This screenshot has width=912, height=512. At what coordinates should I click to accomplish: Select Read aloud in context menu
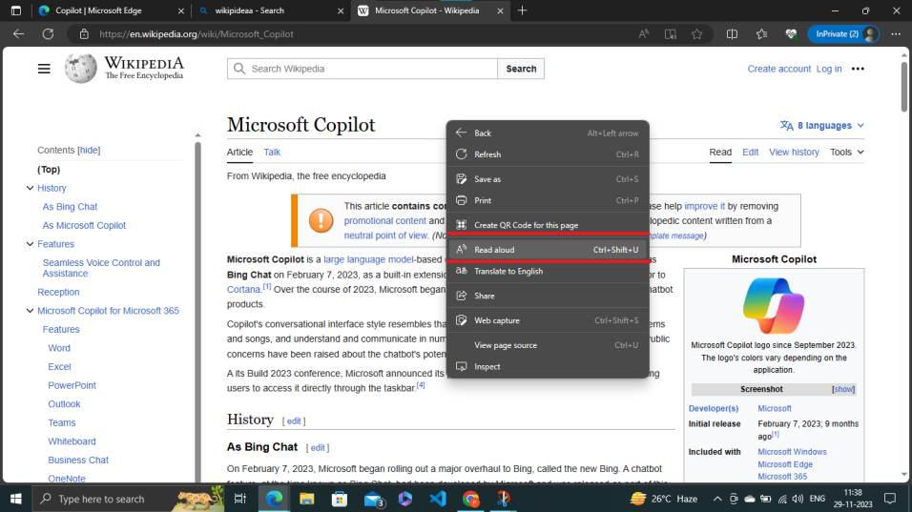(548, 250)
